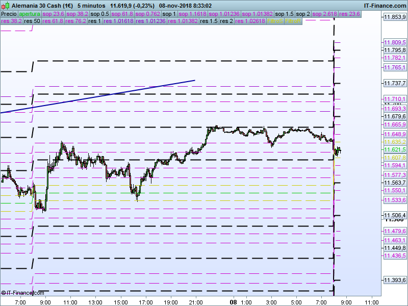The width and height of the screenshot is (408, 306).
Task: Click the magenta 11.479,6 price label
Action: click(x=395, y=232)
